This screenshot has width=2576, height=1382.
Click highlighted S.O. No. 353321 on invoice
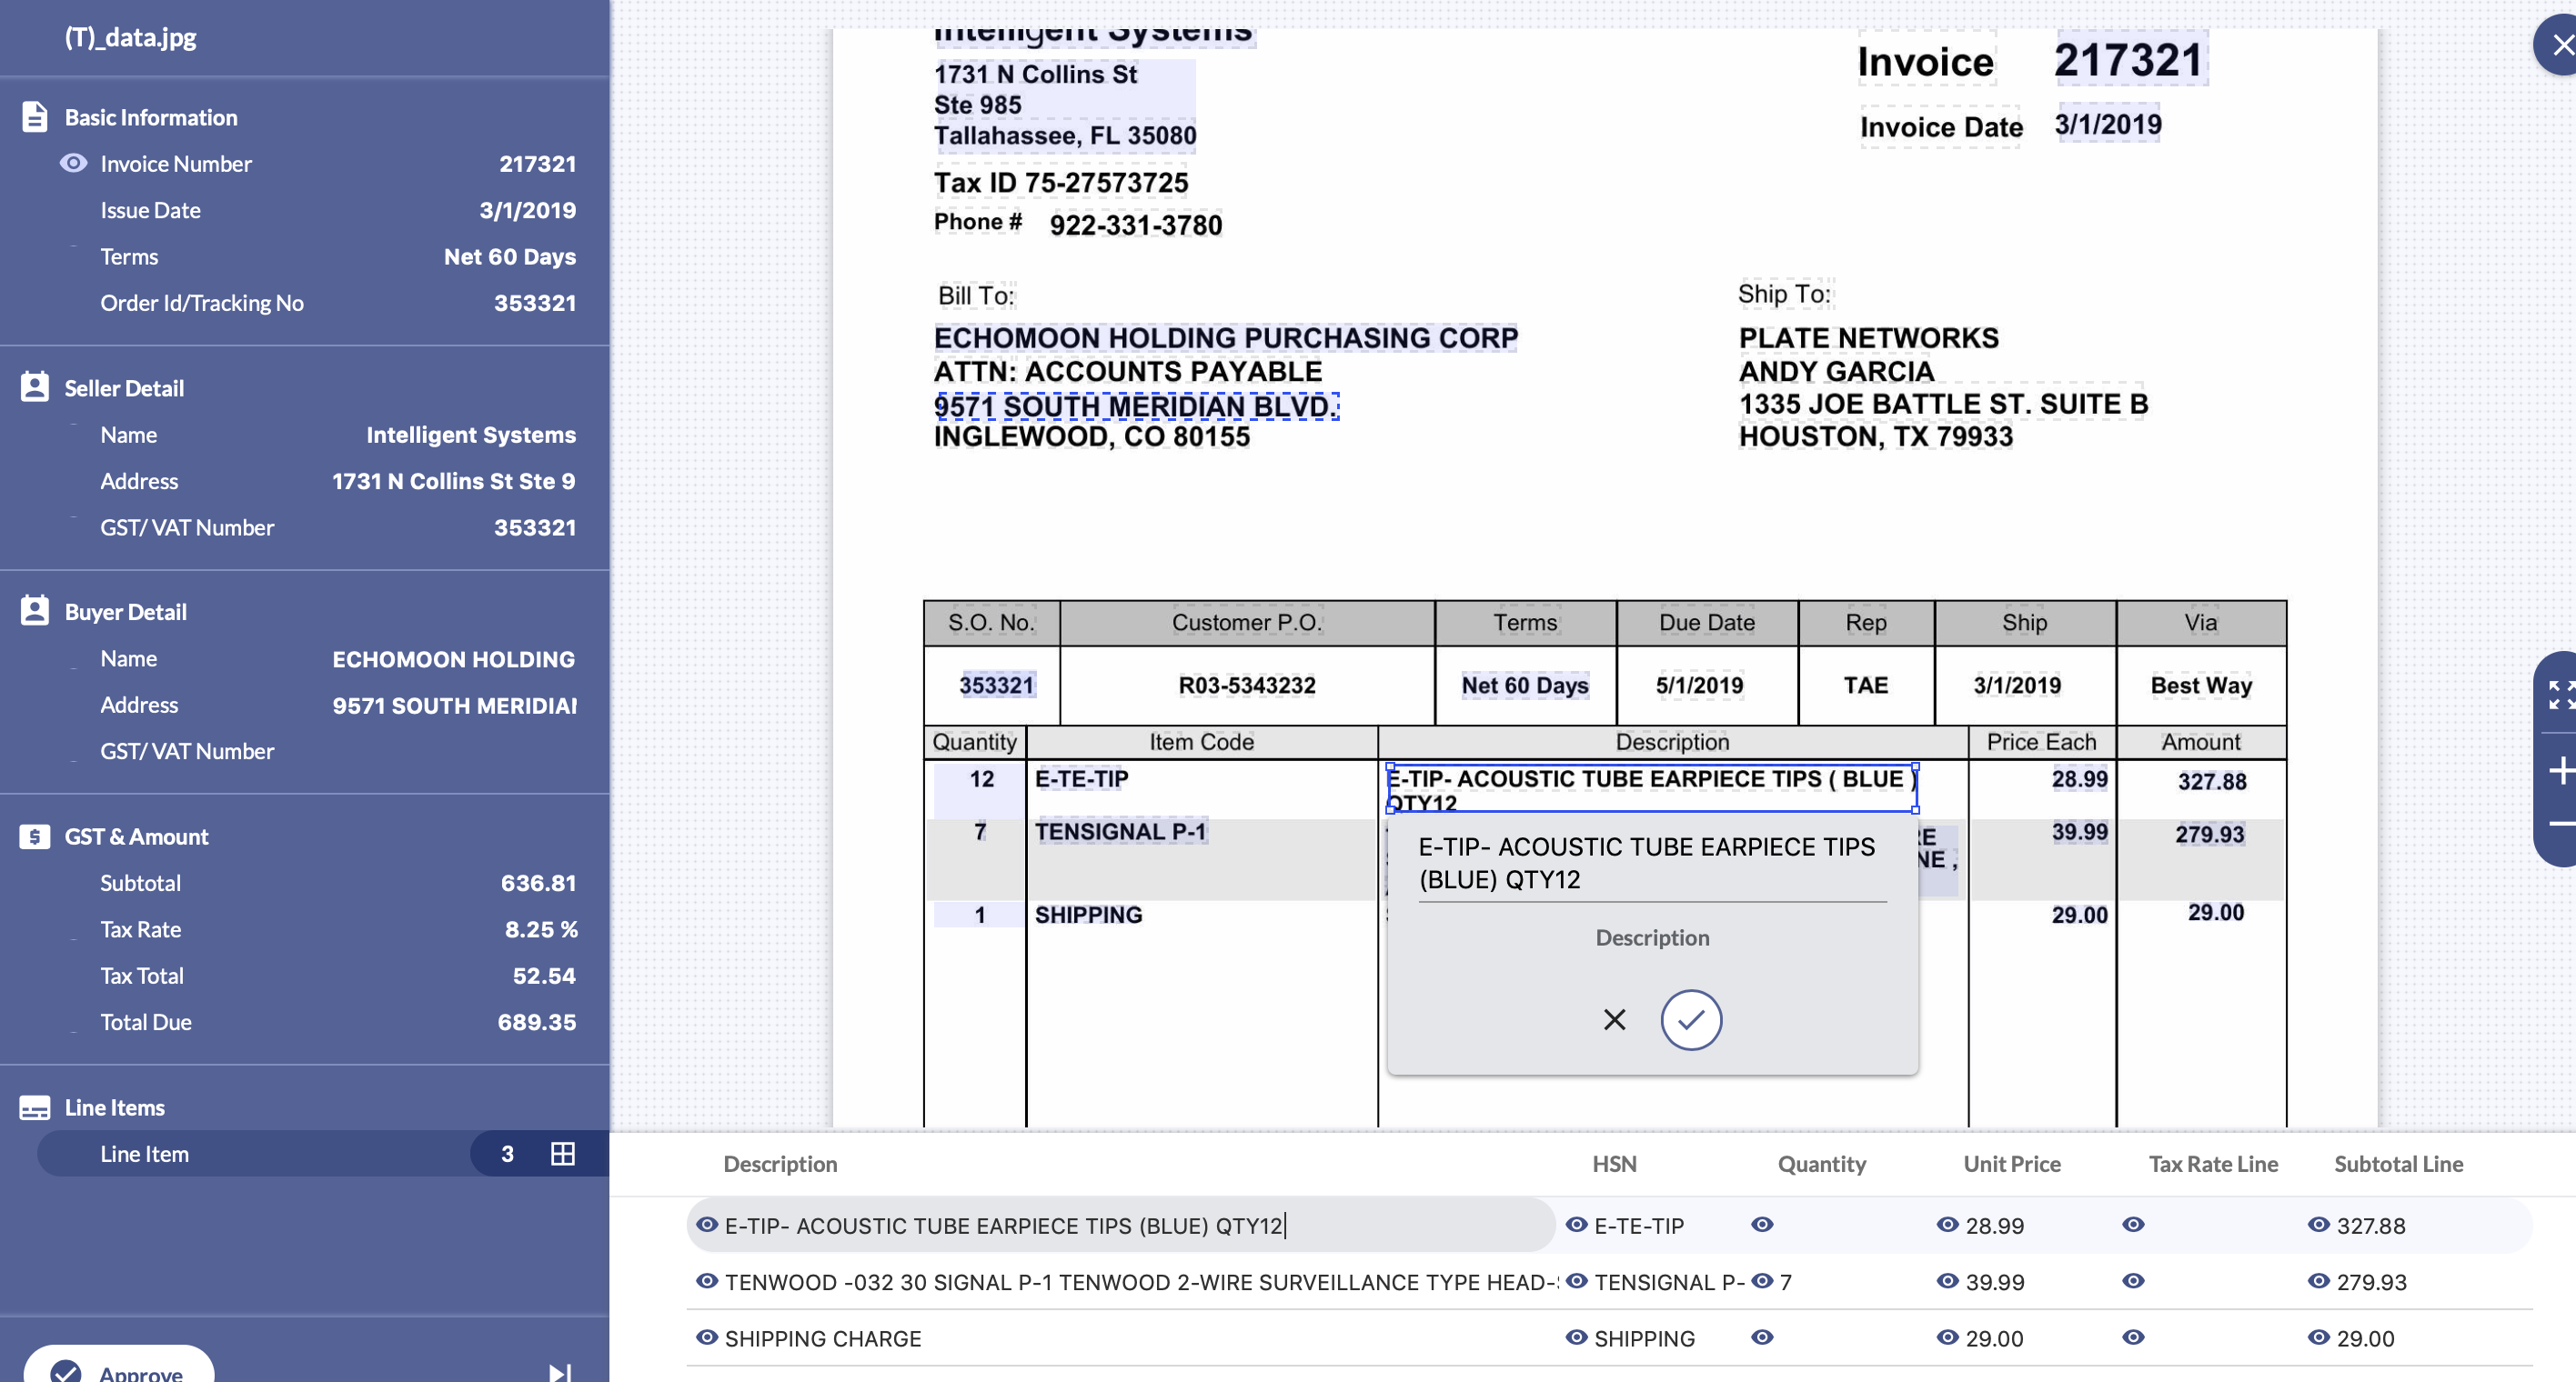[996, 686]
